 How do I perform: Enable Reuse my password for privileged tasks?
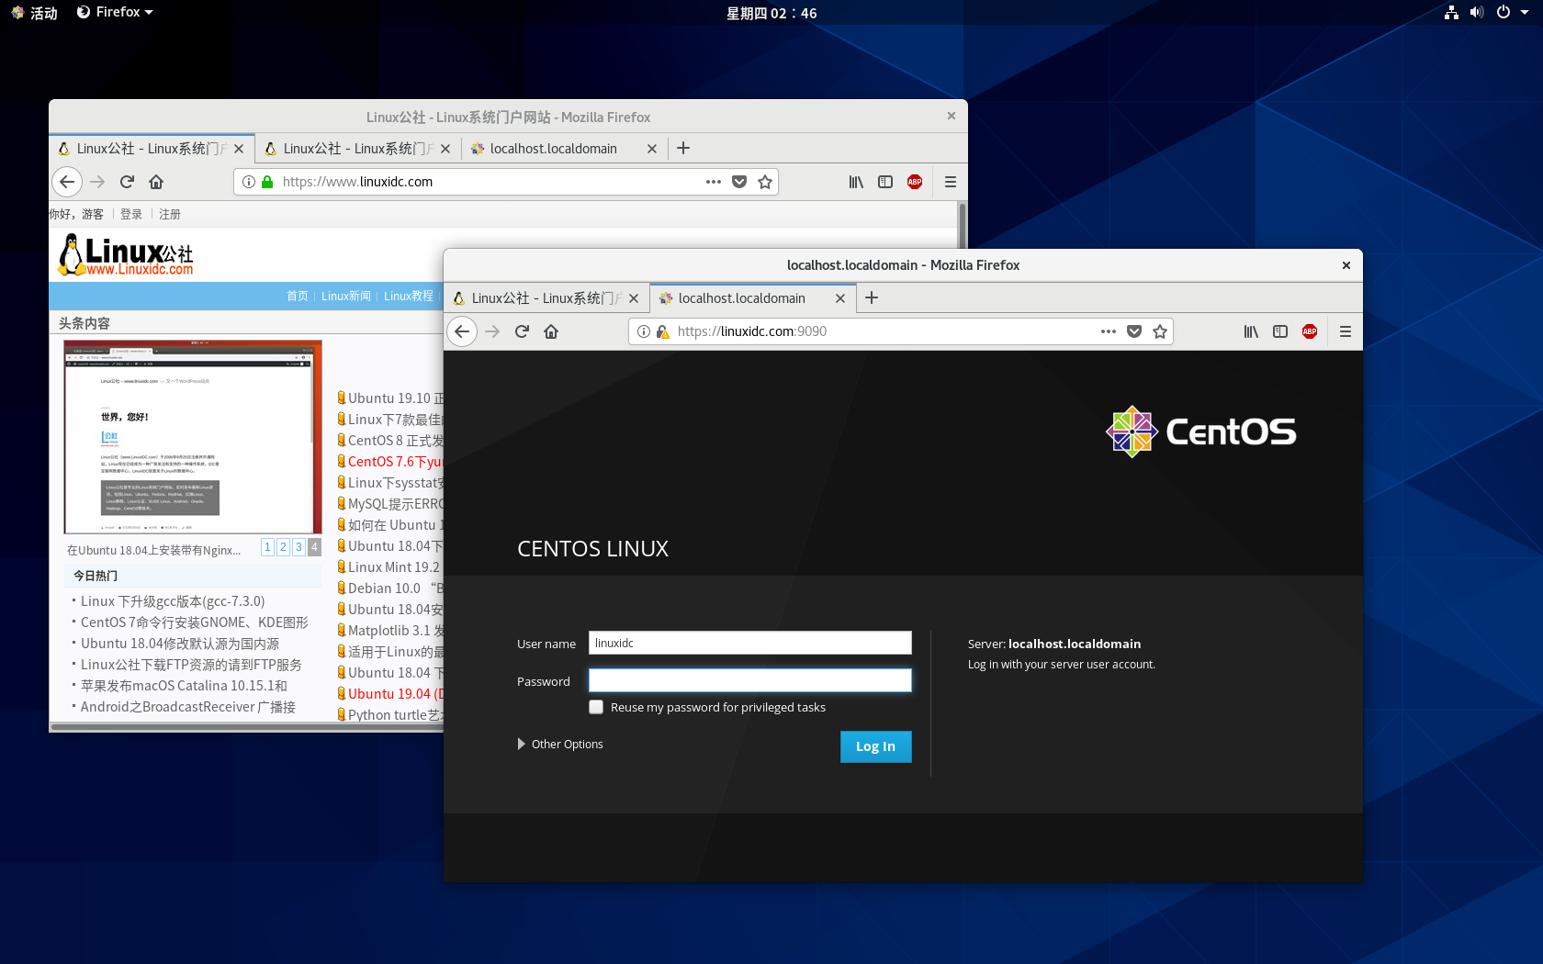coord(596,707)
